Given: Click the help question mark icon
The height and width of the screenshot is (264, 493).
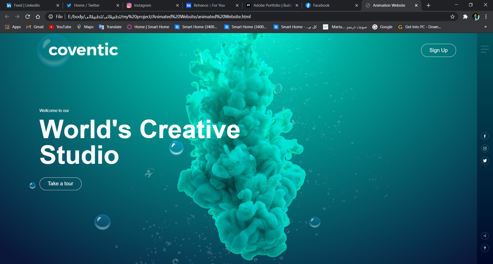Looking at the screenshot, I should 485,248.
